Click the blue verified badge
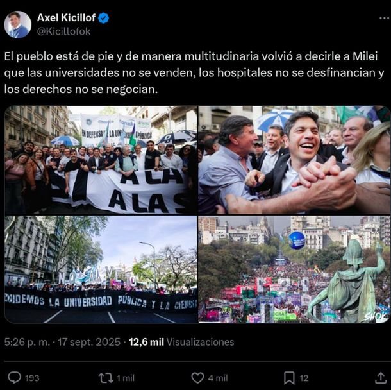The width and height of the screenshot is (391, 390). coord(103,18)
